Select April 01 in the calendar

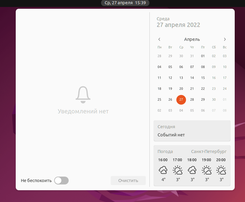coord(203,56)
